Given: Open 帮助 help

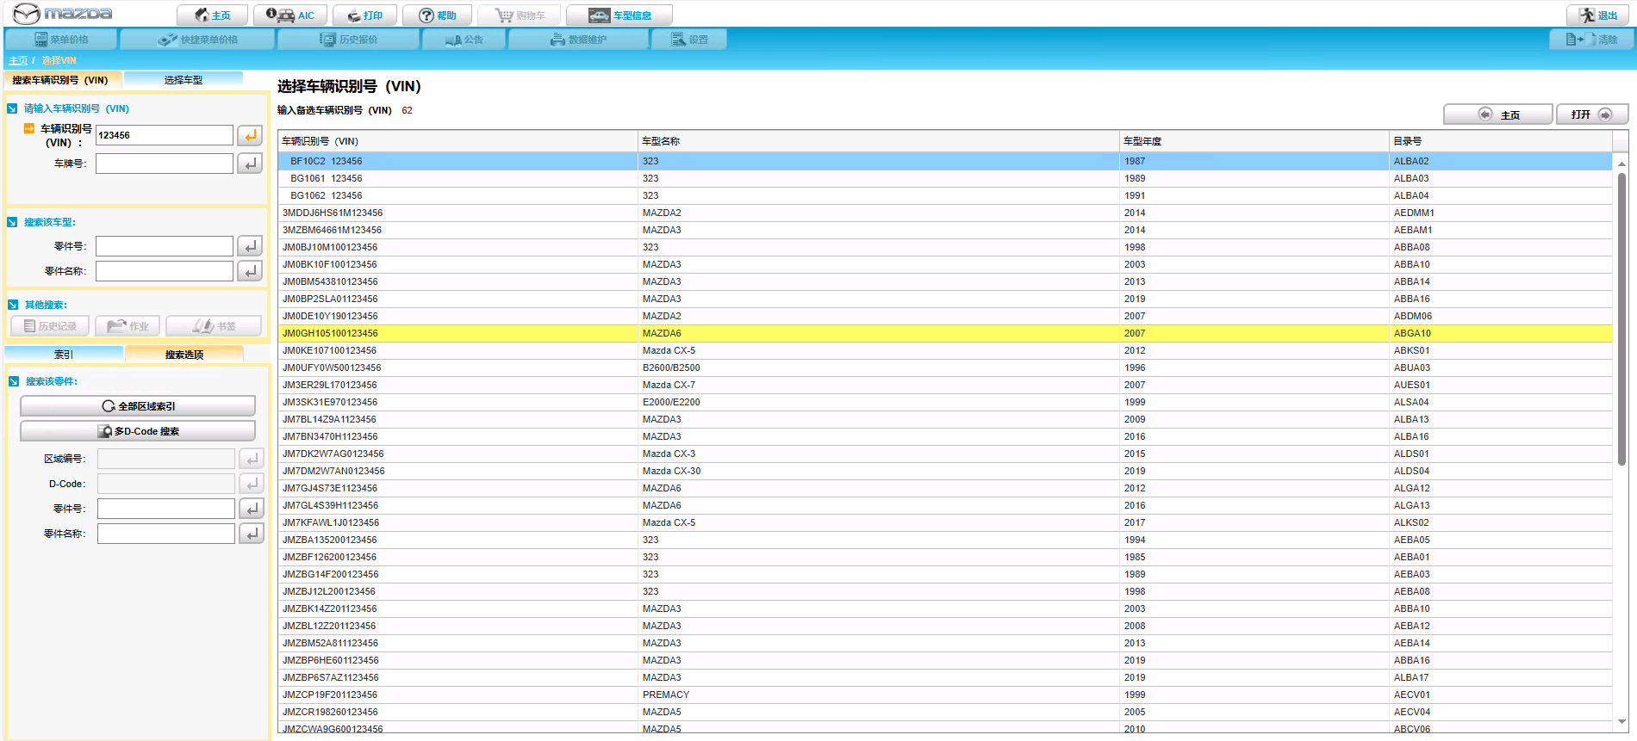Looking at the screenshot, I should 438,15.
